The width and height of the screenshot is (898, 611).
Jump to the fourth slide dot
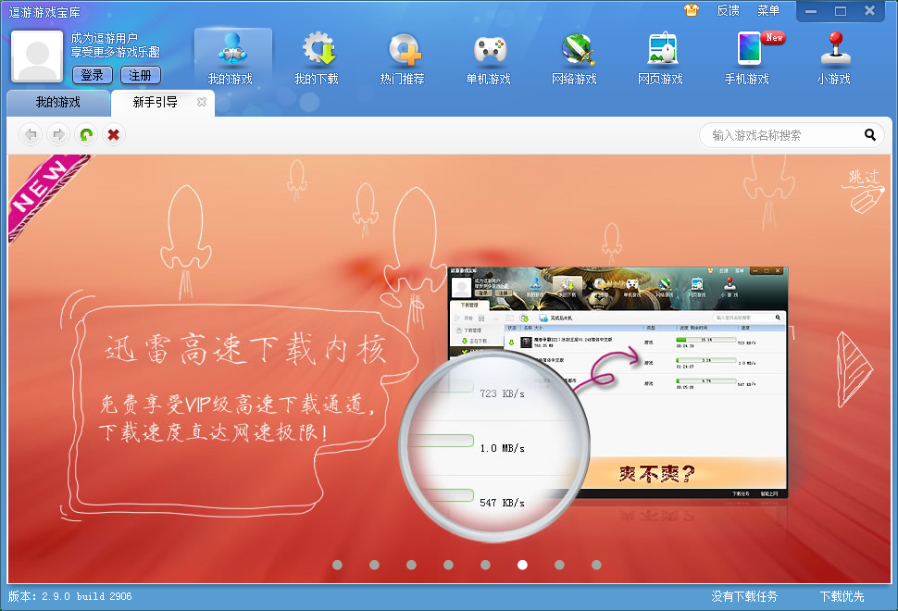[448, 565]
